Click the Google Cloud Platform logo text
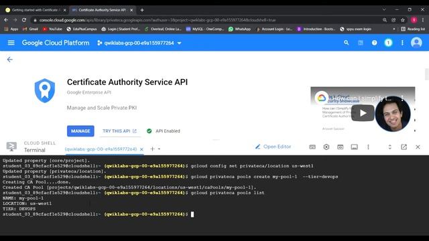The width and height of the screenshot is (429, 241). coord(56,43)
